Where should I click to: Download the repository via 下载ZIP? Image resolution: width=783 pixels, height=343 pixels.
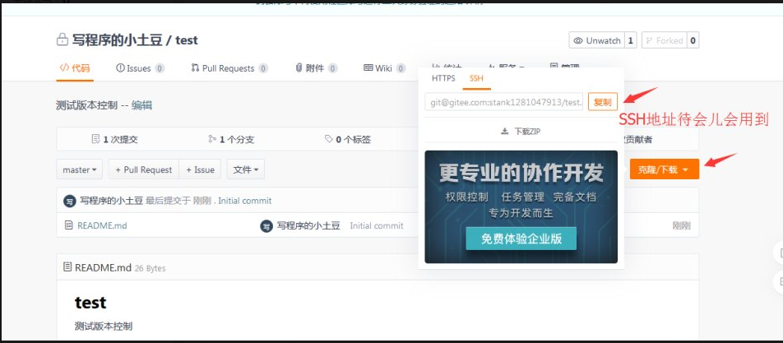[521, 132]
